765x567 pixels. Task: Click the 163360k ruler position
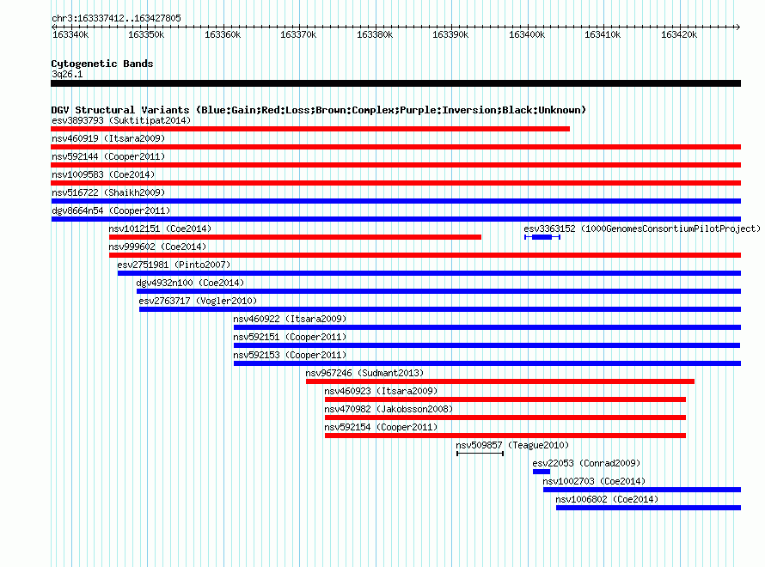point(223,34)
